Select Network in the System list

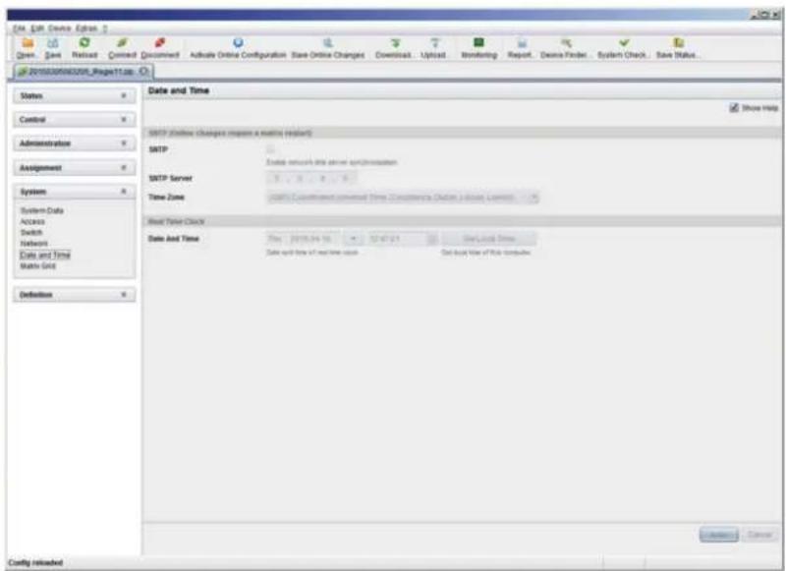[x=34, y=244]
